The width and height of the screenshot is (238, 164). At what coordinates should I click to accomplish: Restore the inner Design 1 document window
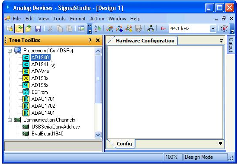click(x=224, y=19)
